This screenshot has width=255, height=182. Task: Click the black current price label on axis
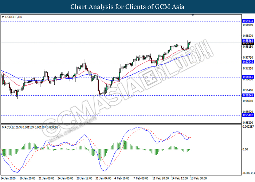248,43
